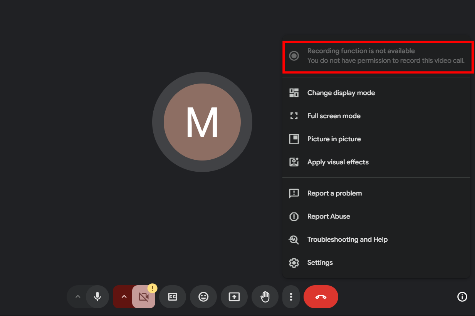Click the Settings gear icon
Image resolution: width=475 pixels, height=316 pixels.
[294, 263]
